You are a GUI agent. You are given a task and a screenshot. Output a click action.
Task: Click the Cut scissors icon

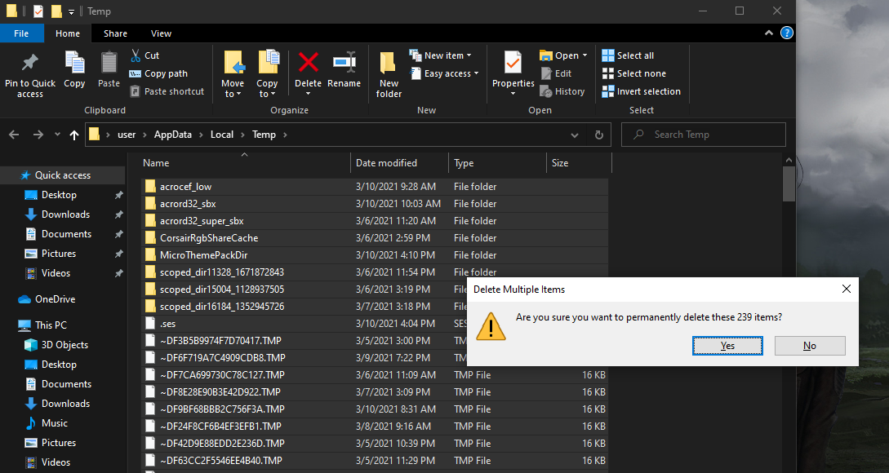[136, 55]
